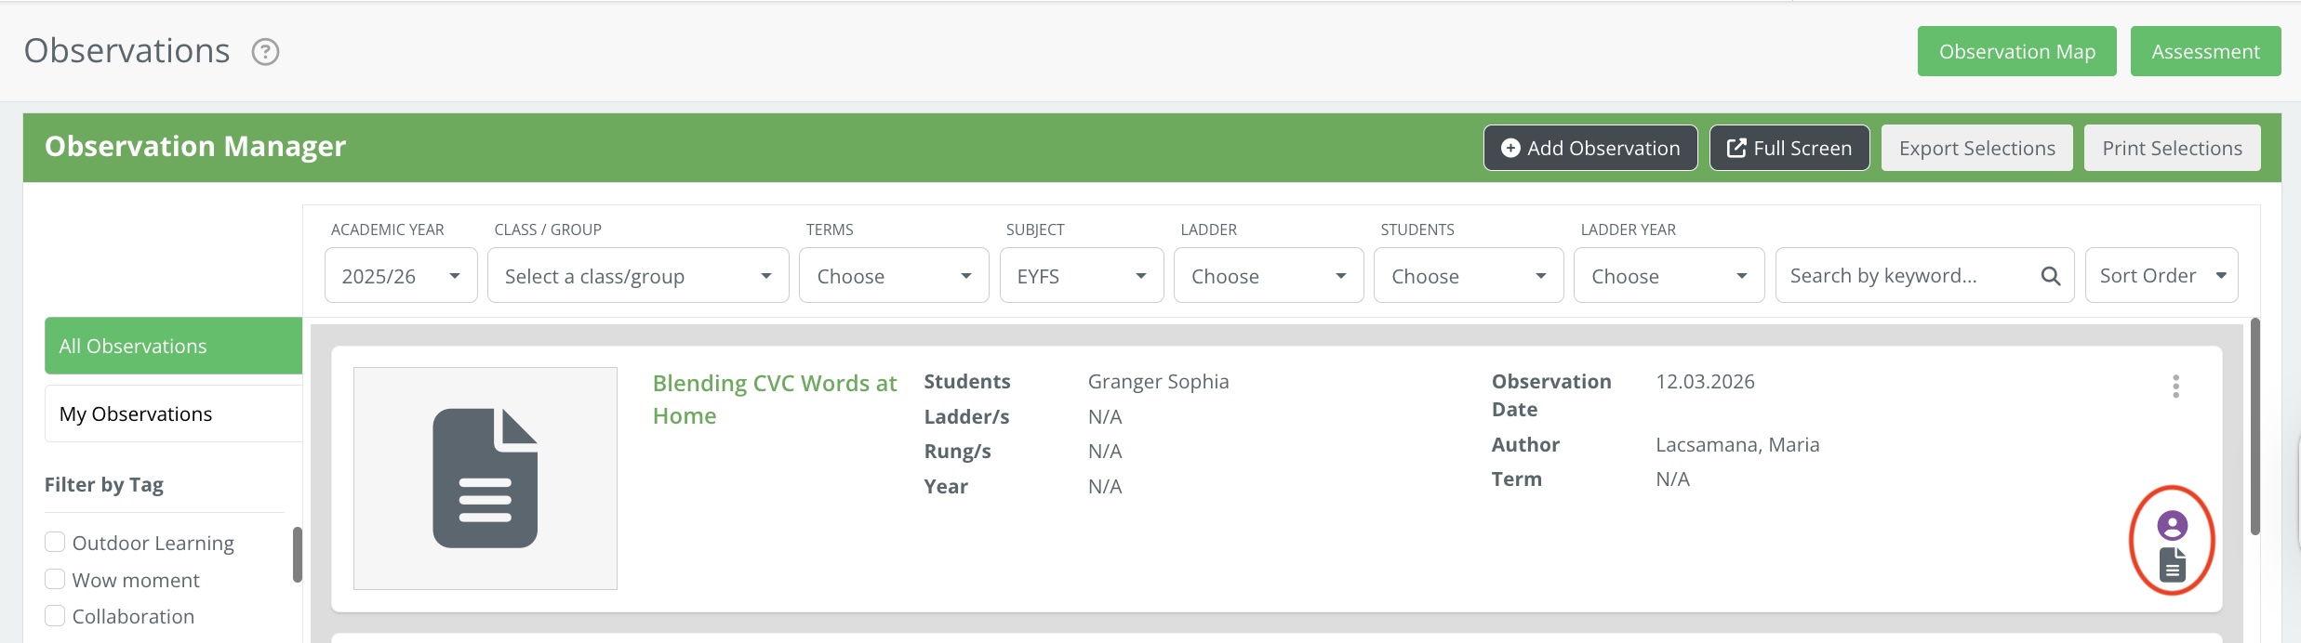Select the All Observations tab
This screenshot has width=2301, height=643.
pos(173,346)
